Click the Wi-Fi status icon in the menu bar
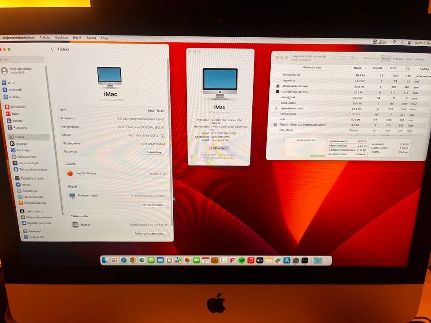The image size is (431, 323). click(394, 42)
